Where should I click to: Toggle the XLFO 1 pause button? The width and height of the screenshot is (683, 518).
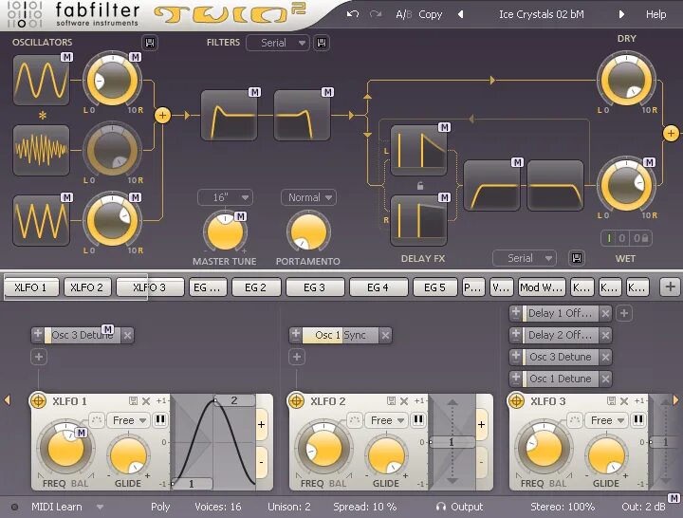160,420
